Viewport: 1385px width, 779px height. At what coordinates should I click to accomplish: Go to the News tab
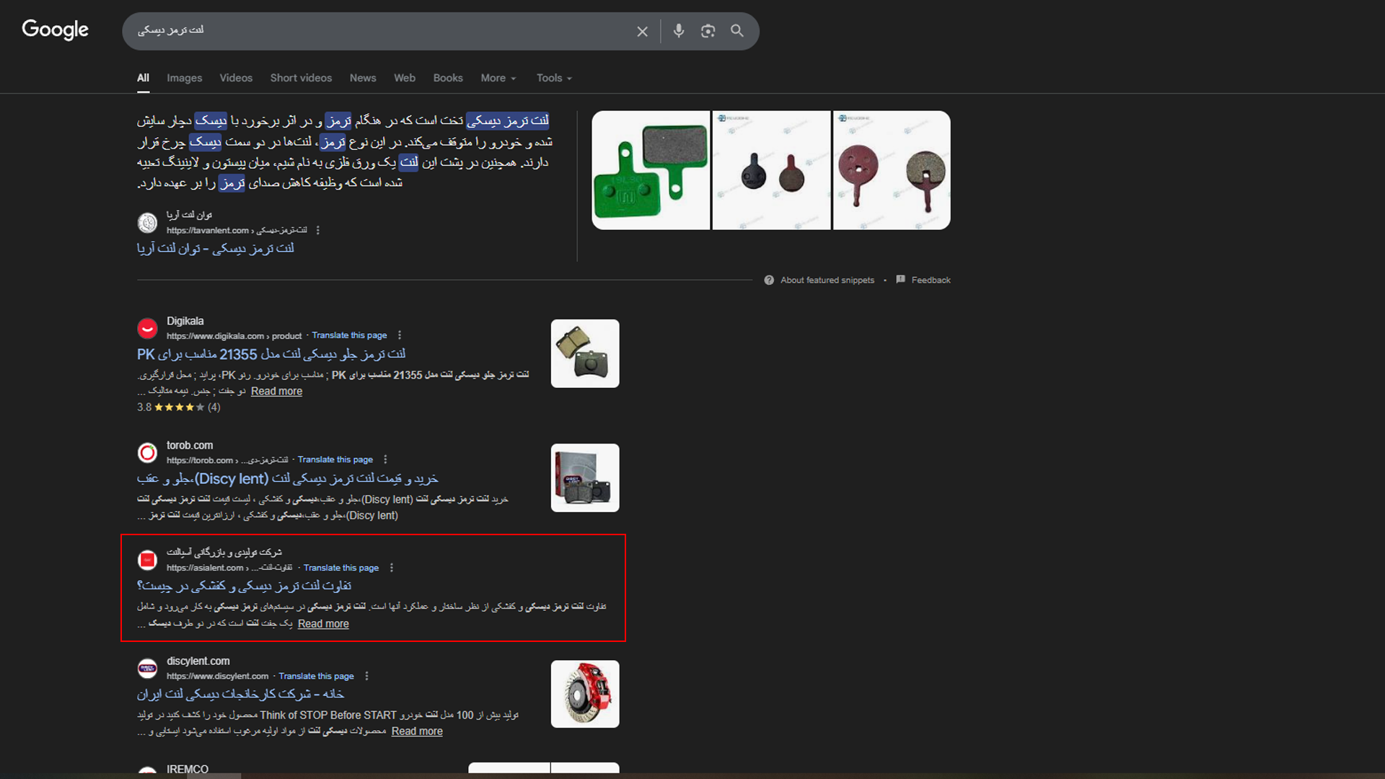[363, 78]
